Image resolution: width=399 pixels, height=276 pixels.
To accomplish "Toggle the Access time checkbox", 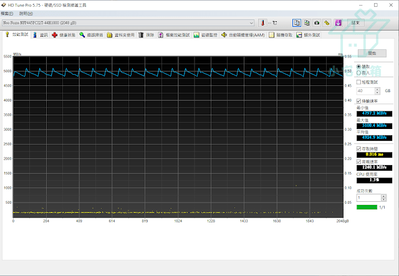I will (x=359, y=148).
